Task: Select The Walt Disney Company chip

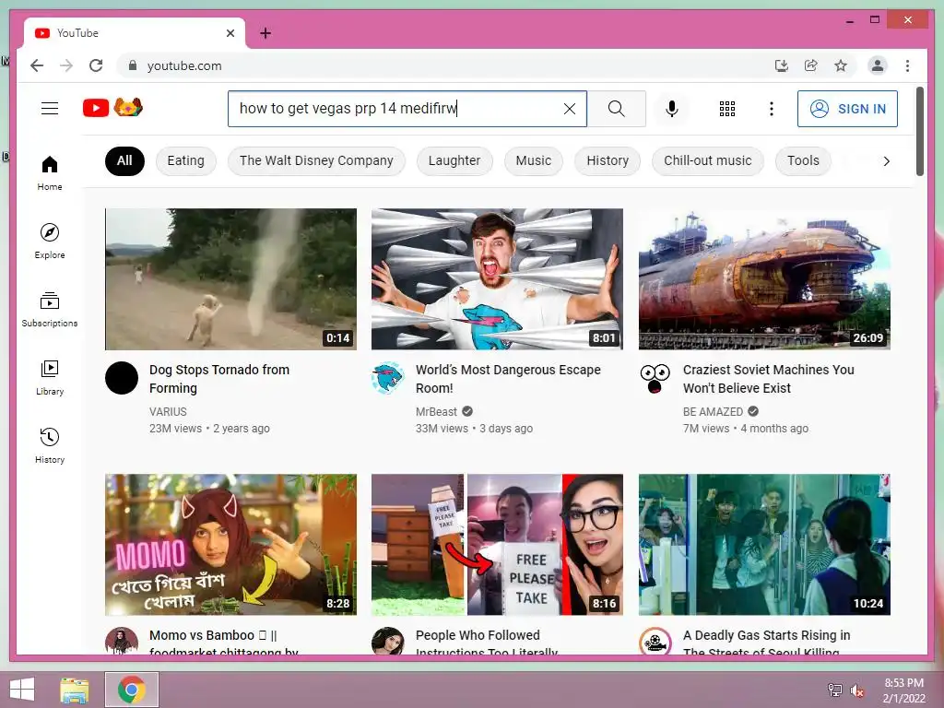Action: point(316,160)
